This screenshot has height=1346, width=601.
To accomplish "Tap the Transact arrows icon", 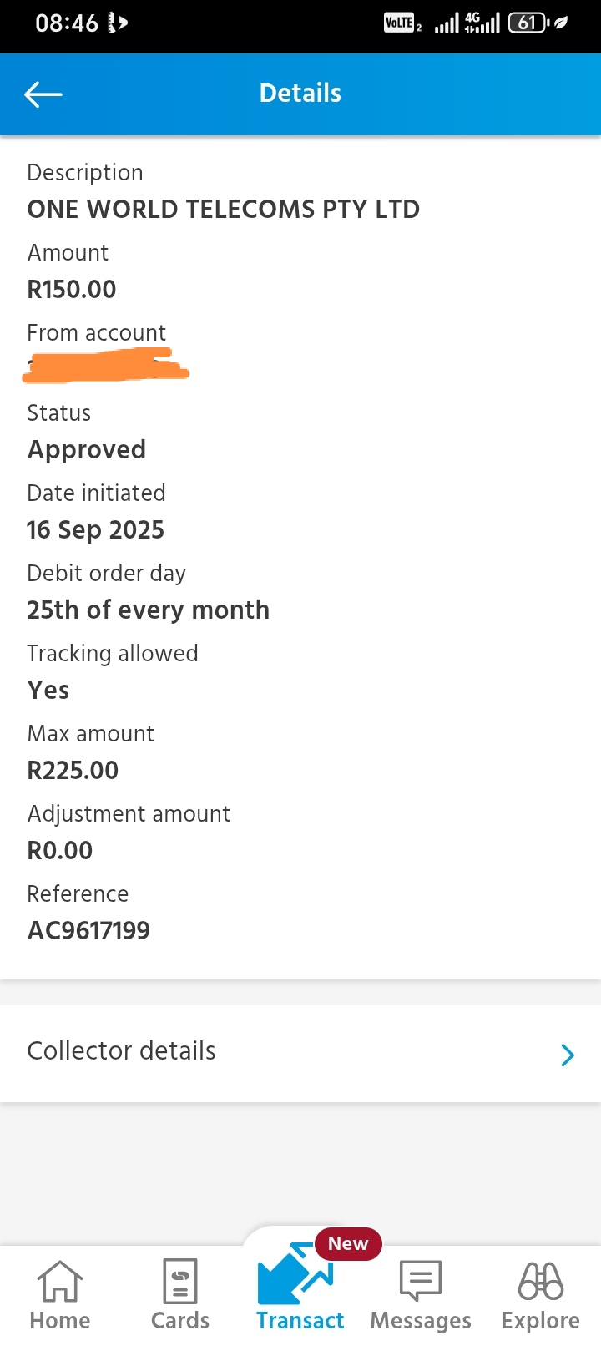I will [x=294, y=1275].
